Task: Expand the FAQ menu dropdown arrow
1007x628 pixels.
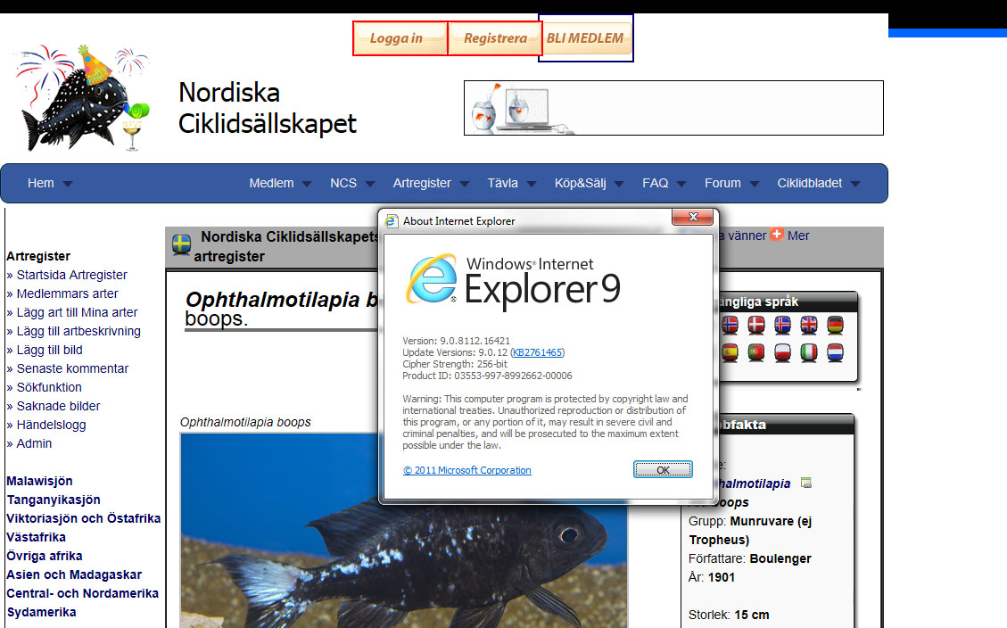Action: tap(681, 184)
